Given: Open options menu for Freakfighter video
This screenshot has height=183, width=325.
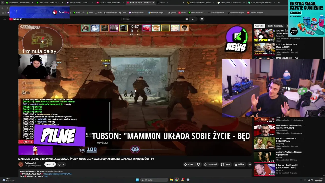Looking at the screenshot, I should pos(304,126).
